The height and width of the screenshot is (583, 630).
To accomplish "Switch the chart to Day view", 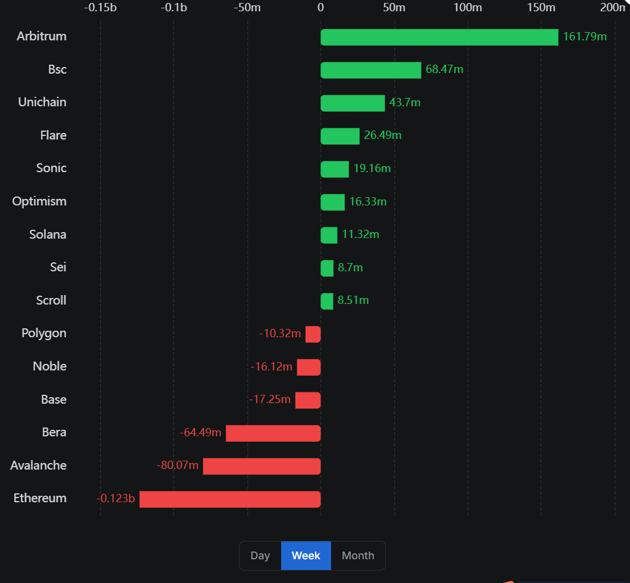I will coord(260,555).
